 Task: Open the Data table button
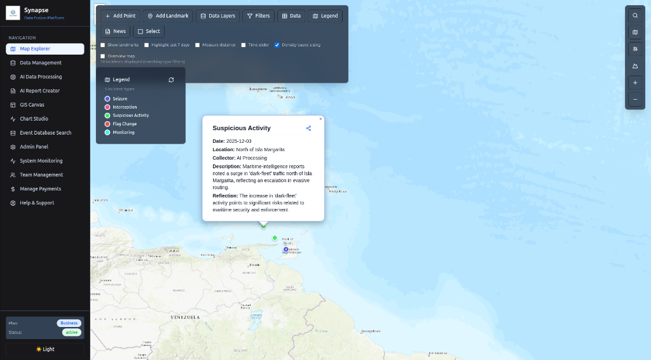pyautogui.click(x=291, y=16)
